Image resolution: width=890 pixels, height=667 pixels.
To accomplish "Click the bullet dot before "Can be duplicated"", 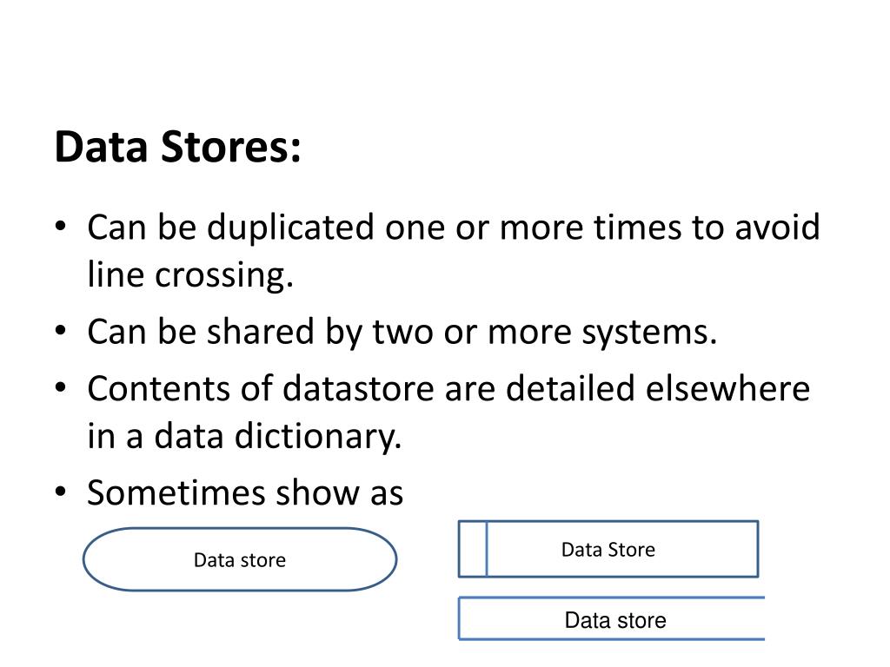I will (x=61, y=226).
